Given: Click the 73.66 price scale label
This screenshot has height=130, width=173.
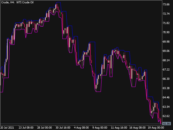Looking at the screenshot, I should pos(166,4).
